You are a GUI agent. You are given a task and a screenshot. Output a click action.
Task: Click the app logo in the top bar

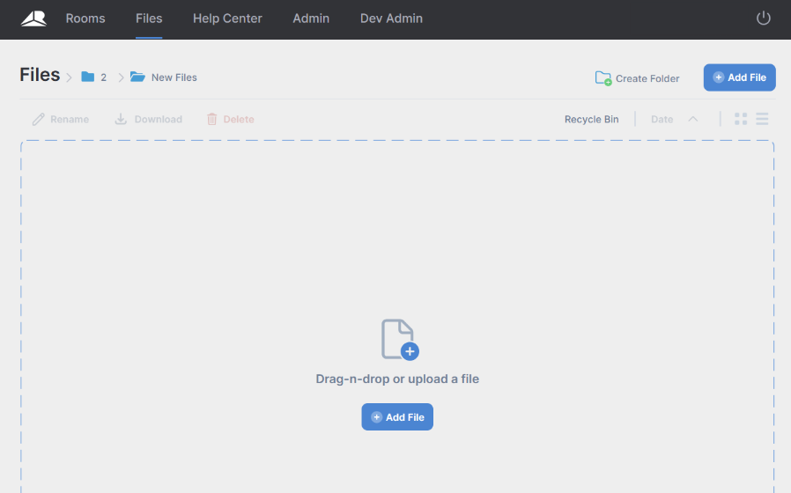pos(33,18)
